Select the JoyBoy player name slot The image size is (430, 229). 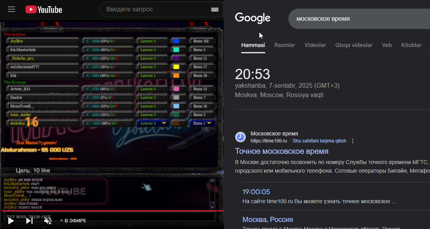[43, 41]
